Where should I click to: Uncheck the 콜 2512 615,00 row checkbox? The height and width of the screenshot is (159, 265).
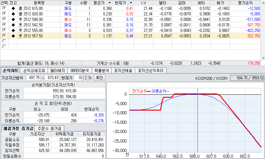click(4, 8)
